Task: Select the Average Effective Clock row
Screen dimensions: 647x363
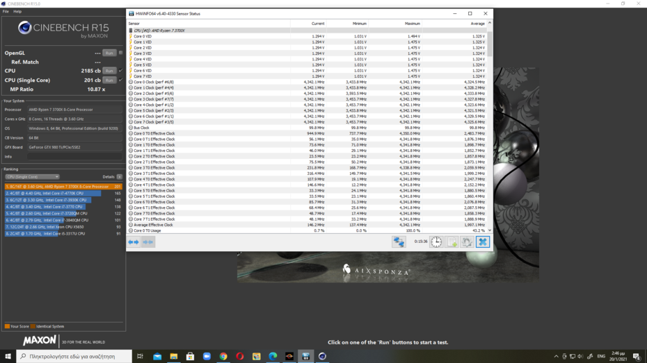Action: (307, 225)
